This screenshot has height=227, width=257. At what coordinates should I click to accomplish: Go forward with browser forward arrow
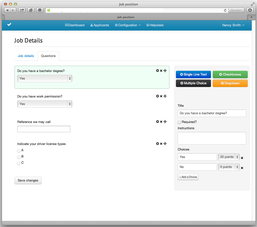tap(13, 10)
